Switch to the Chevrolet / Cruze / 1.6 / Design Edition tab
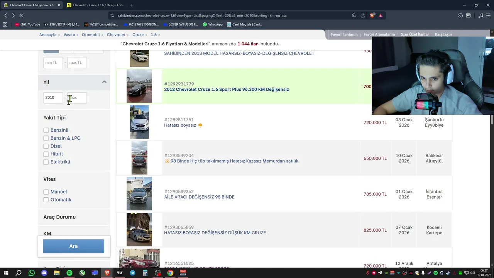This screenshot has width=494, height=278. (x=95, y=5)
